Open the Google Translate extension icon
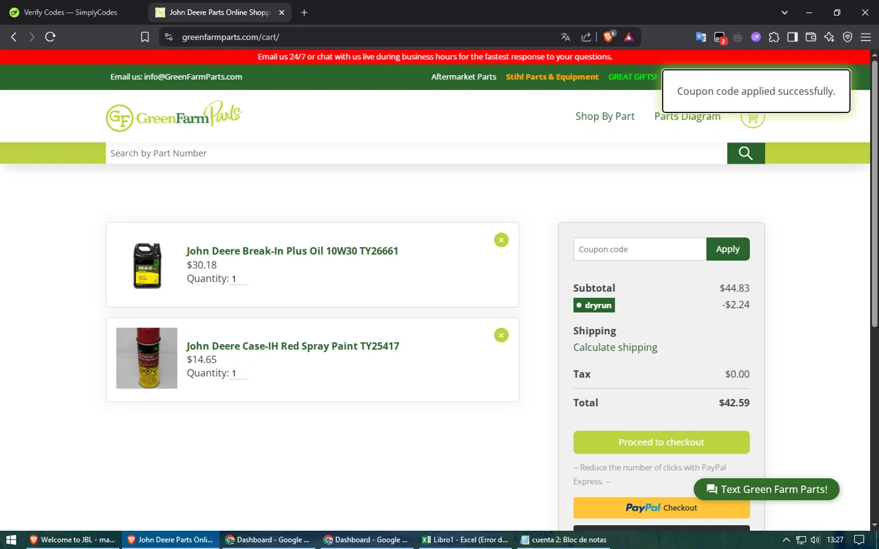Viewport: 879px width, 549px height. (701, 37)
